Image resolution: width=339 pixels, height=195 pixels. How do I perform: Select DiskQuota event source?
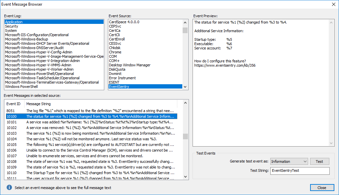tap(145, 69)
